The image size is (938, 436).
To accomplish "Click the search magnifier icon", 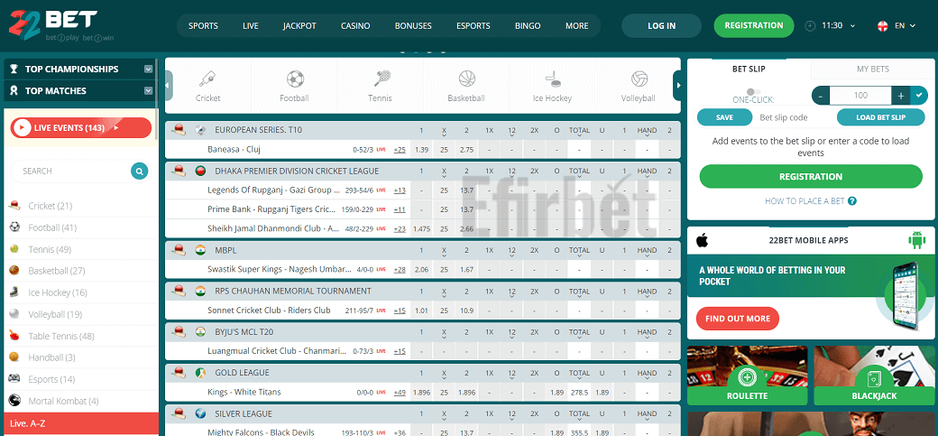I will [x=139, y=172].
